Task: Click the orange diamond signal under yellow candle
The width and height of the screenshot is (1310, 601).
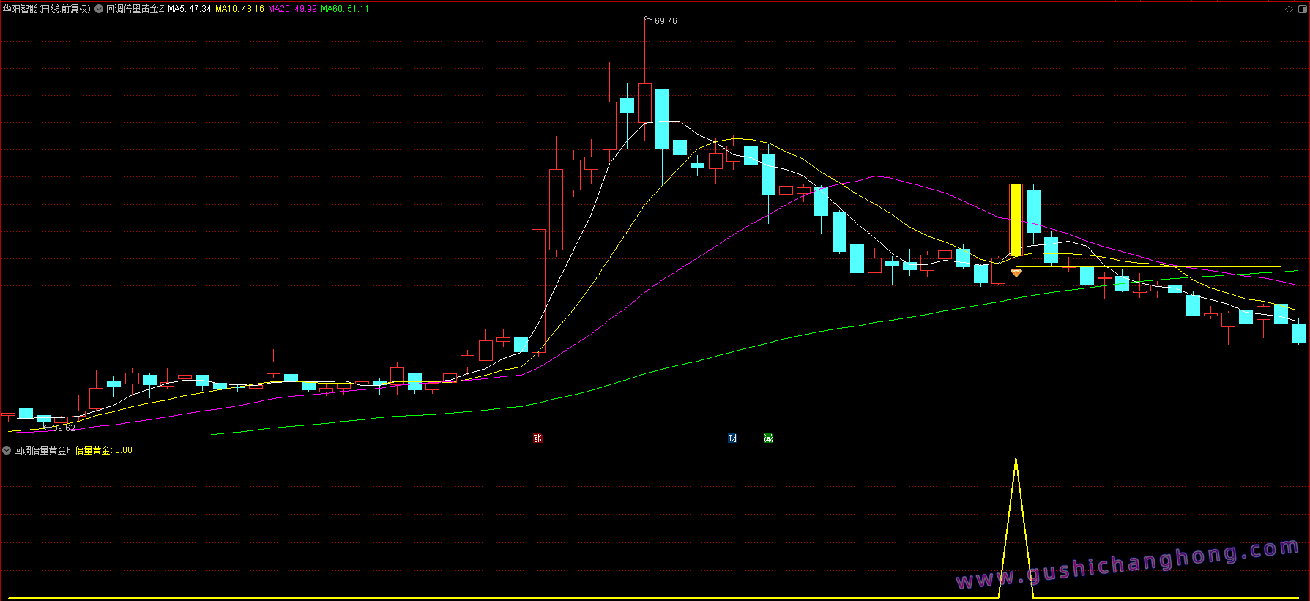Action: 1016,273
